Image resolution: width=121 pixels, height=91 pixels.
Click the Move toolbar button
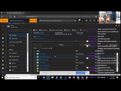coord(74,30)
